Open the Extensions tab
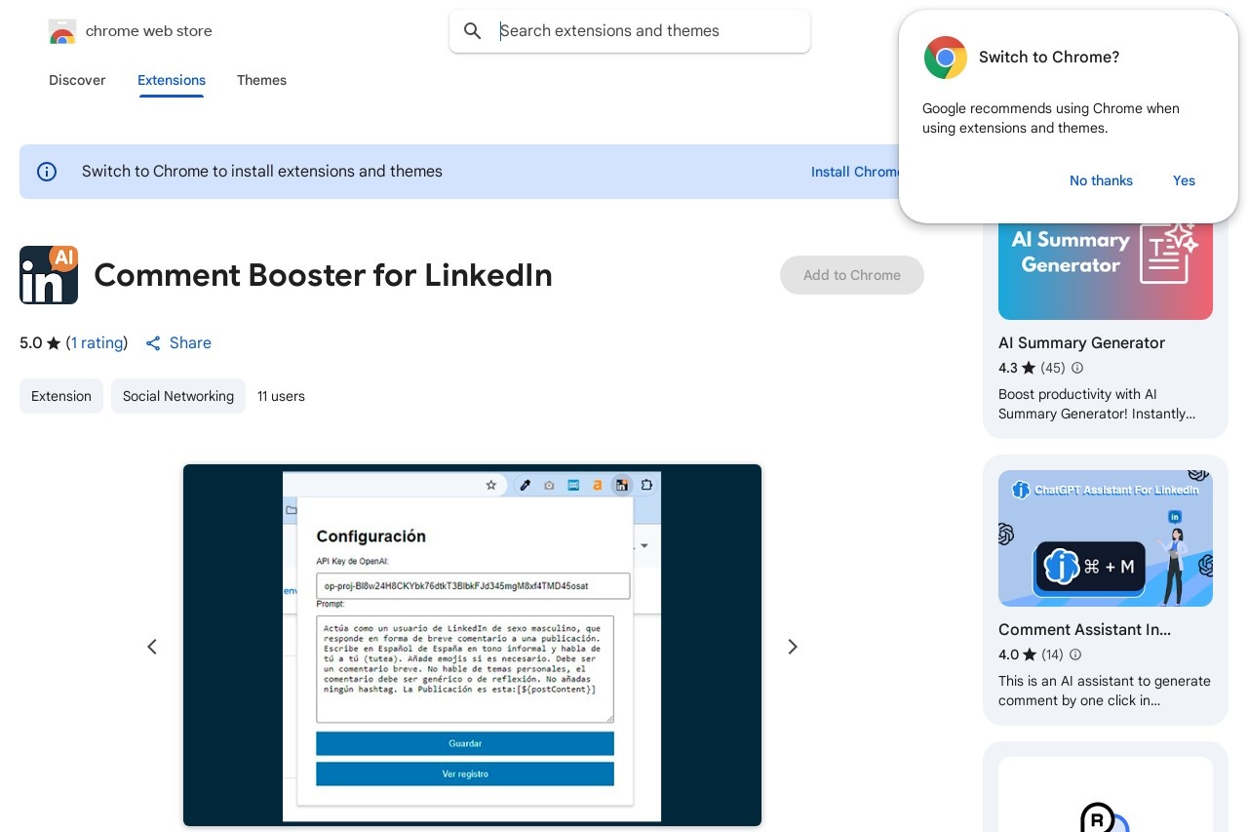 point(172,80)
